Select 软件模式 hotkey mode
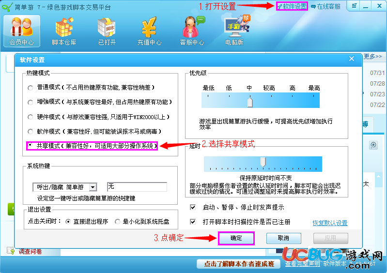 click(x=31, y=132)
